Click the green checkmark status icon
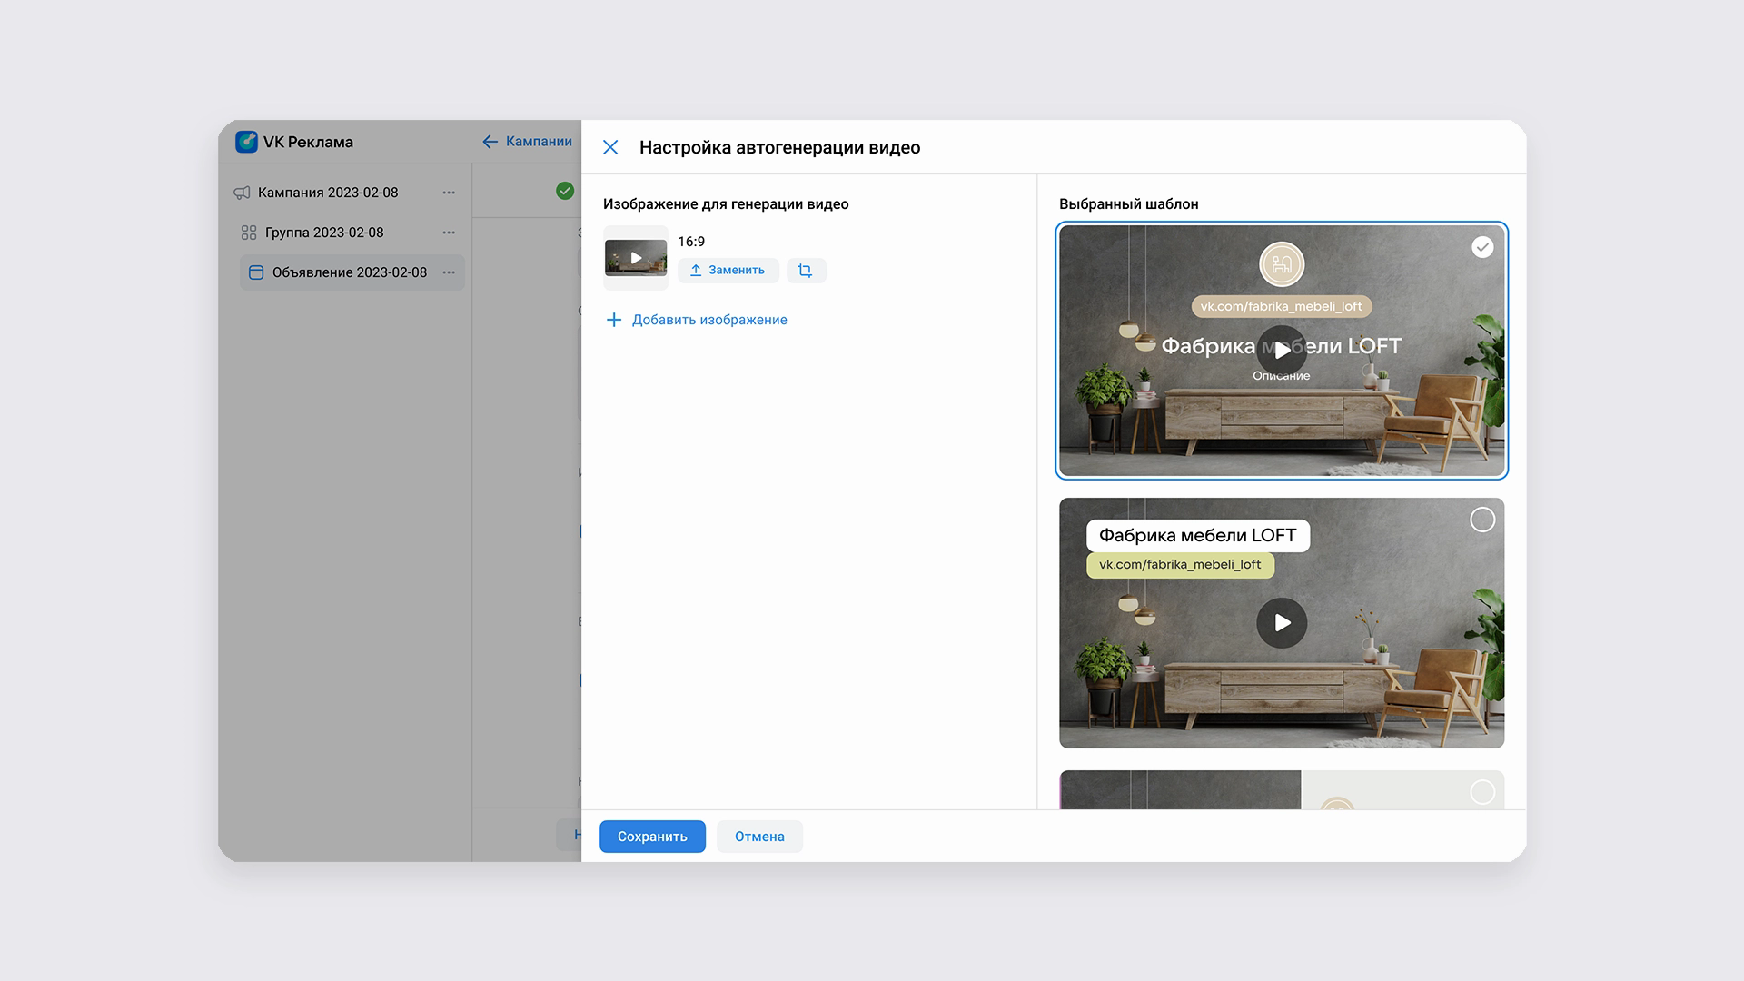 [x=565, y=191]
